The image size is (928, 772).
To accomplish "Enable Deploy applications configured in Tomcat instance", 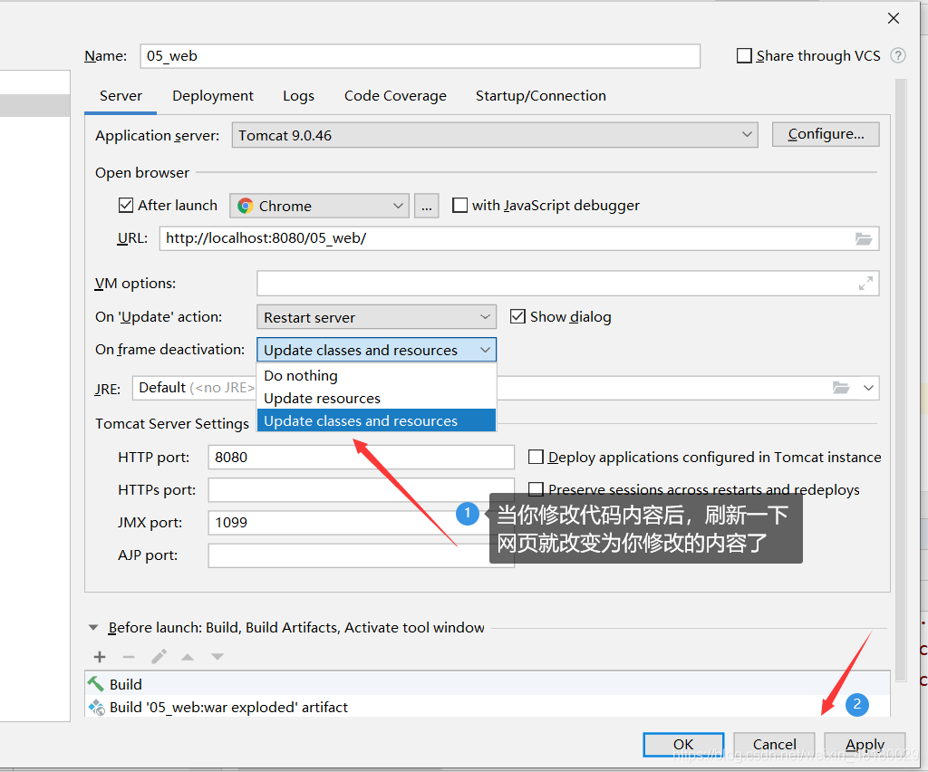I will pos(536,457).
